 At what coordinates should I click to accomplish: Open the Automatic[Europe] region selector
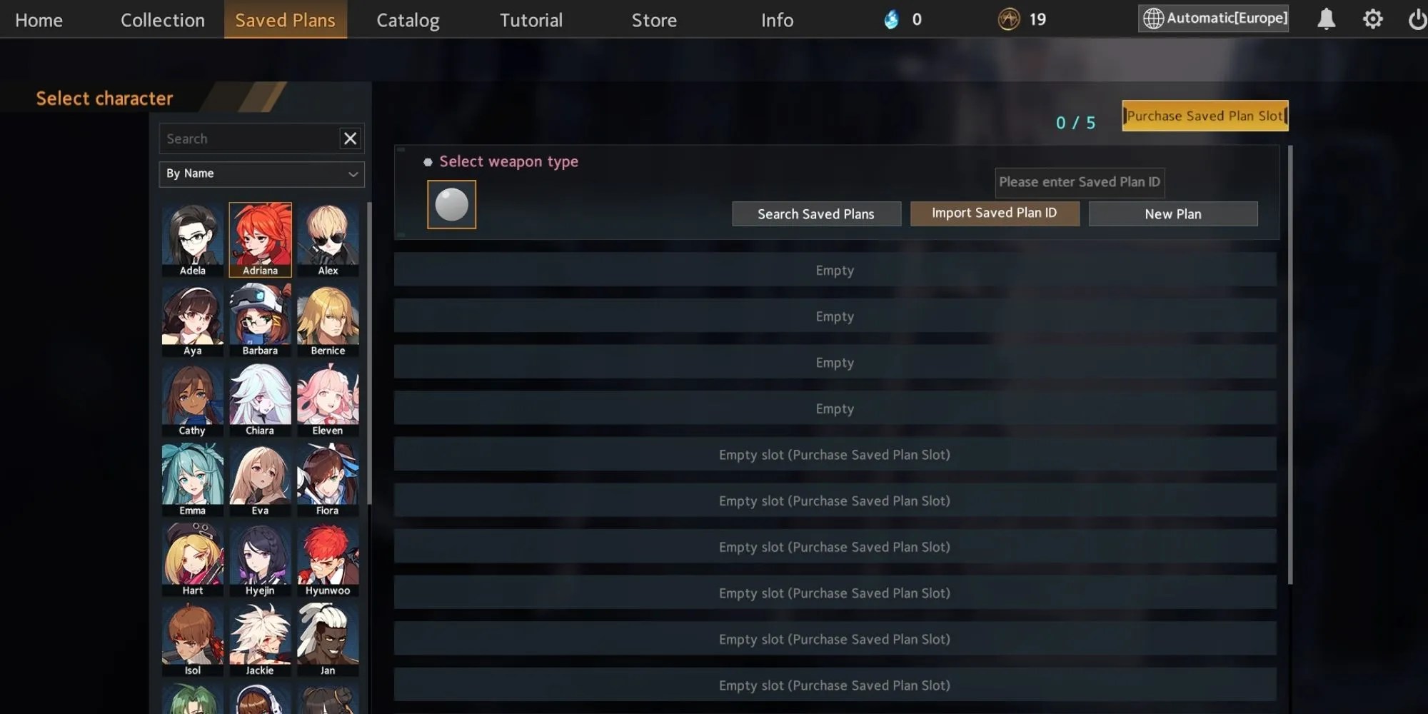click(1214, 19)
